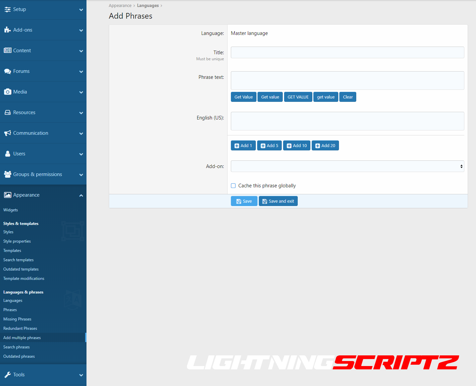476x386 pixels.
Task: Click the Media camera icon
Action: [x=7, y=92]
